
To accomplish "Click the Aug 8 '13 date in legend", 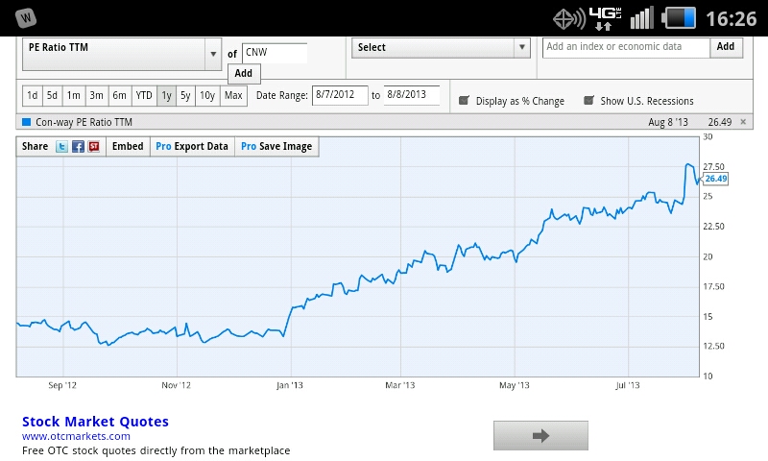I will [668, 122].
